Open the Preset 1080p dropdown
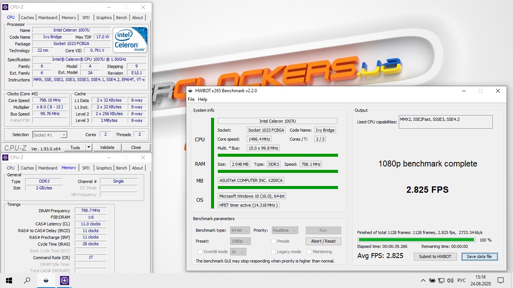 tap(240, 241)
